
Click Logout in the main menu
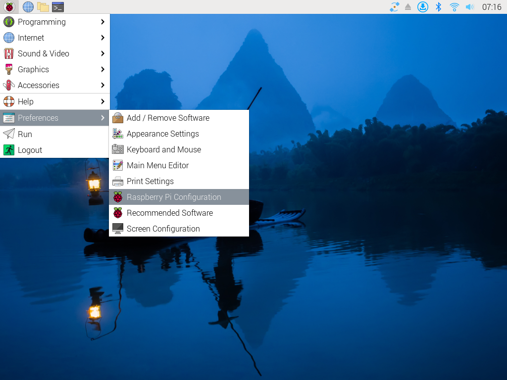30,150
